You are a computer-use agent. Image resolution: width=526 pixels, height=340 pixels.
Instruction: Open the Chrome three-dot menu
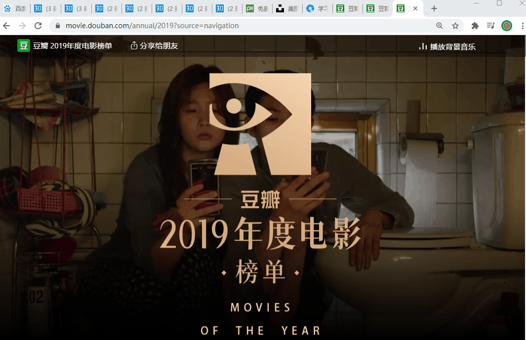coord(523,26)
